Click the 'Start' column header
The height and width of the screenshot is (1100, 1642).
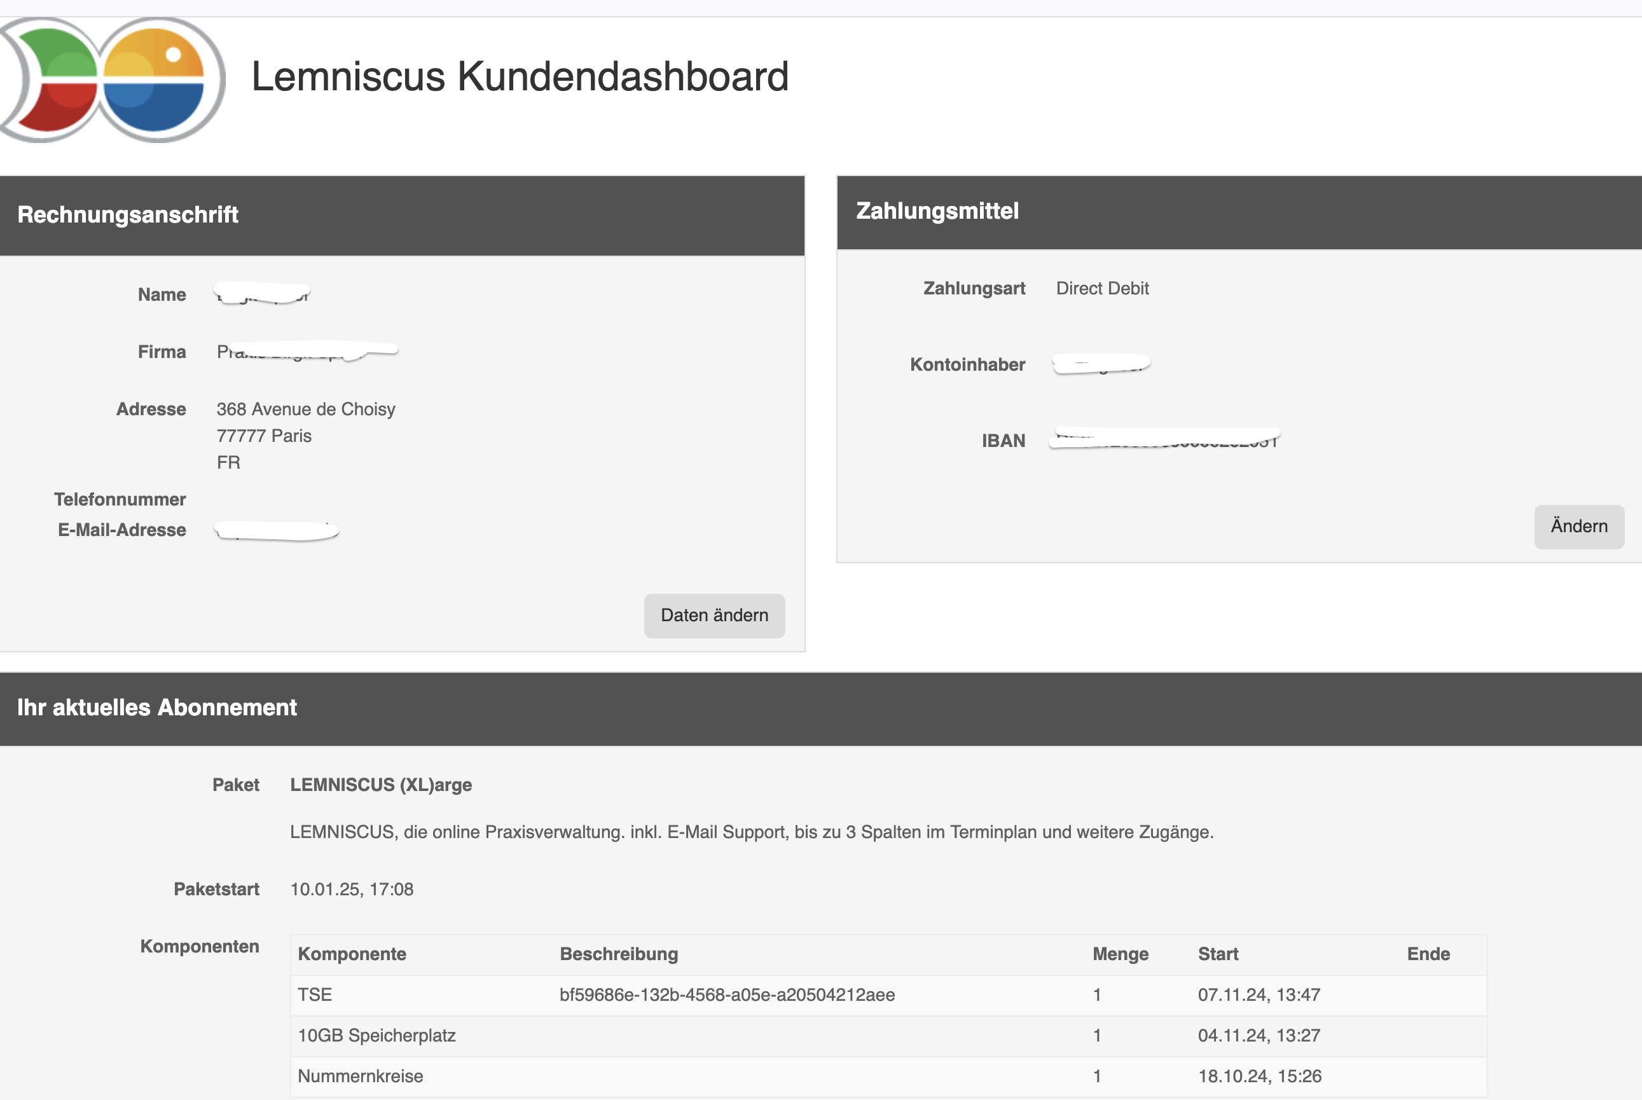1217,954
